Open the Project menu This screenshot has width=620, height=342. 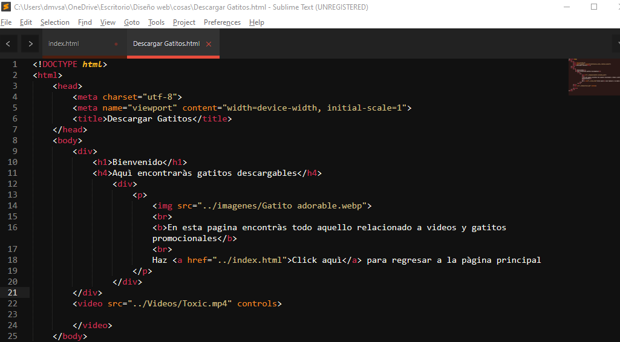pyautogui.click(x=184, y=22)
